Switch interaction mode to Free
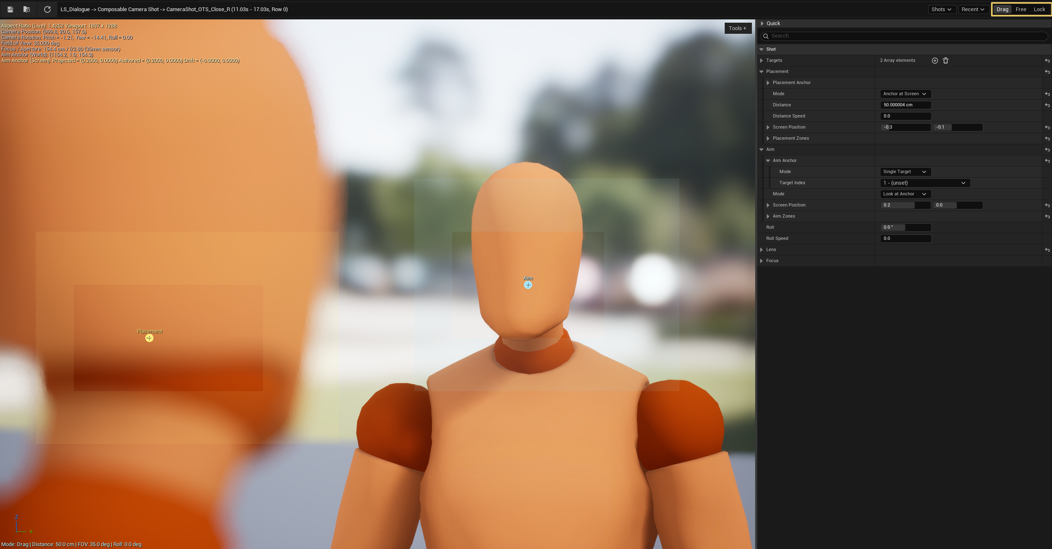 [x=1021, y=9]
